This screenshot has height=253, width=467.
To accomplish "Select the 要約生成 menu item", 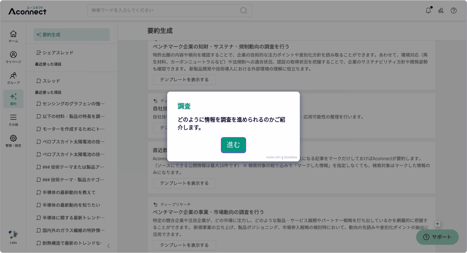I will click(x=71, y=35).
